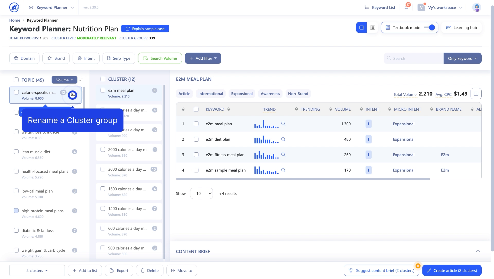Click the topic sort order icon
This screenshot has width=494, height=279.
81,80
